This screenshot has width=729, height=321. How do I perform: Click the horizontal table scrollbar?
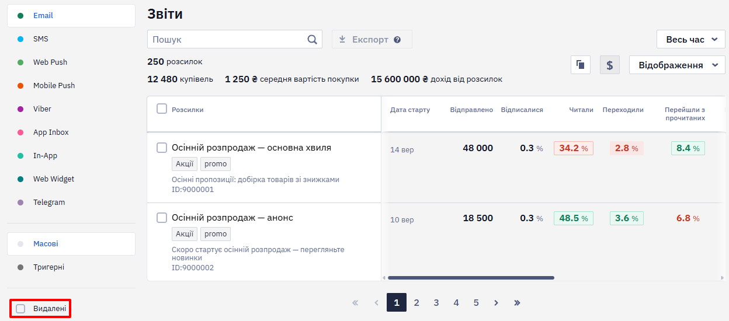click(x=471, y=278)
